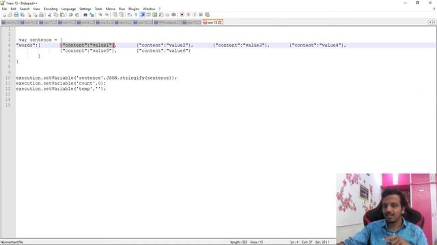Toggle Folder as Workspace icon
This screenshot has width=437, height=245.
pos(167,15)
